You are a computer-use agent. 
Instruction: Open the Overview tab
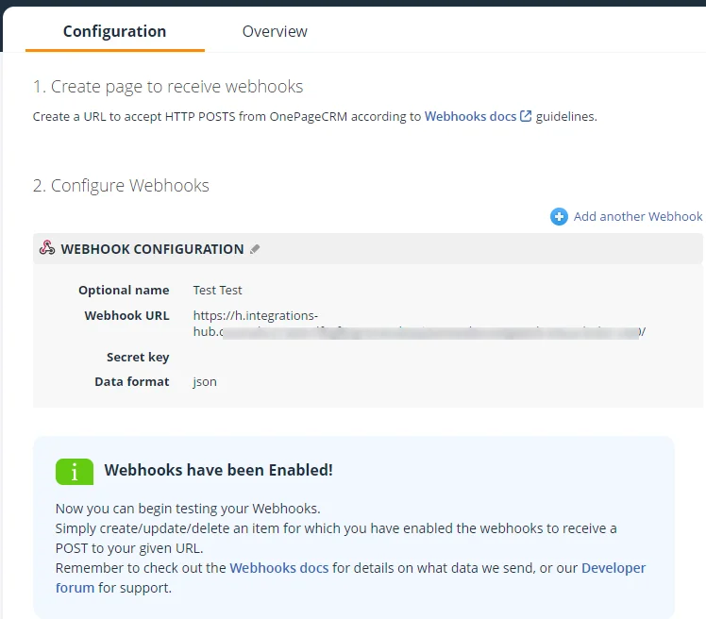click(275, 31)
